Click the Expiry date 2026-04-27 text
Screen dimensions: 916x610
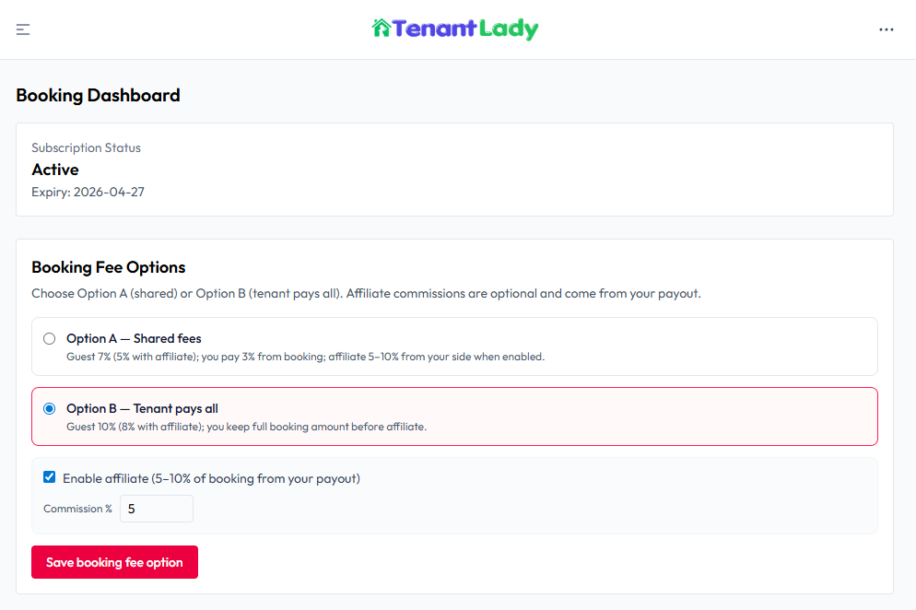pos(88,193)
